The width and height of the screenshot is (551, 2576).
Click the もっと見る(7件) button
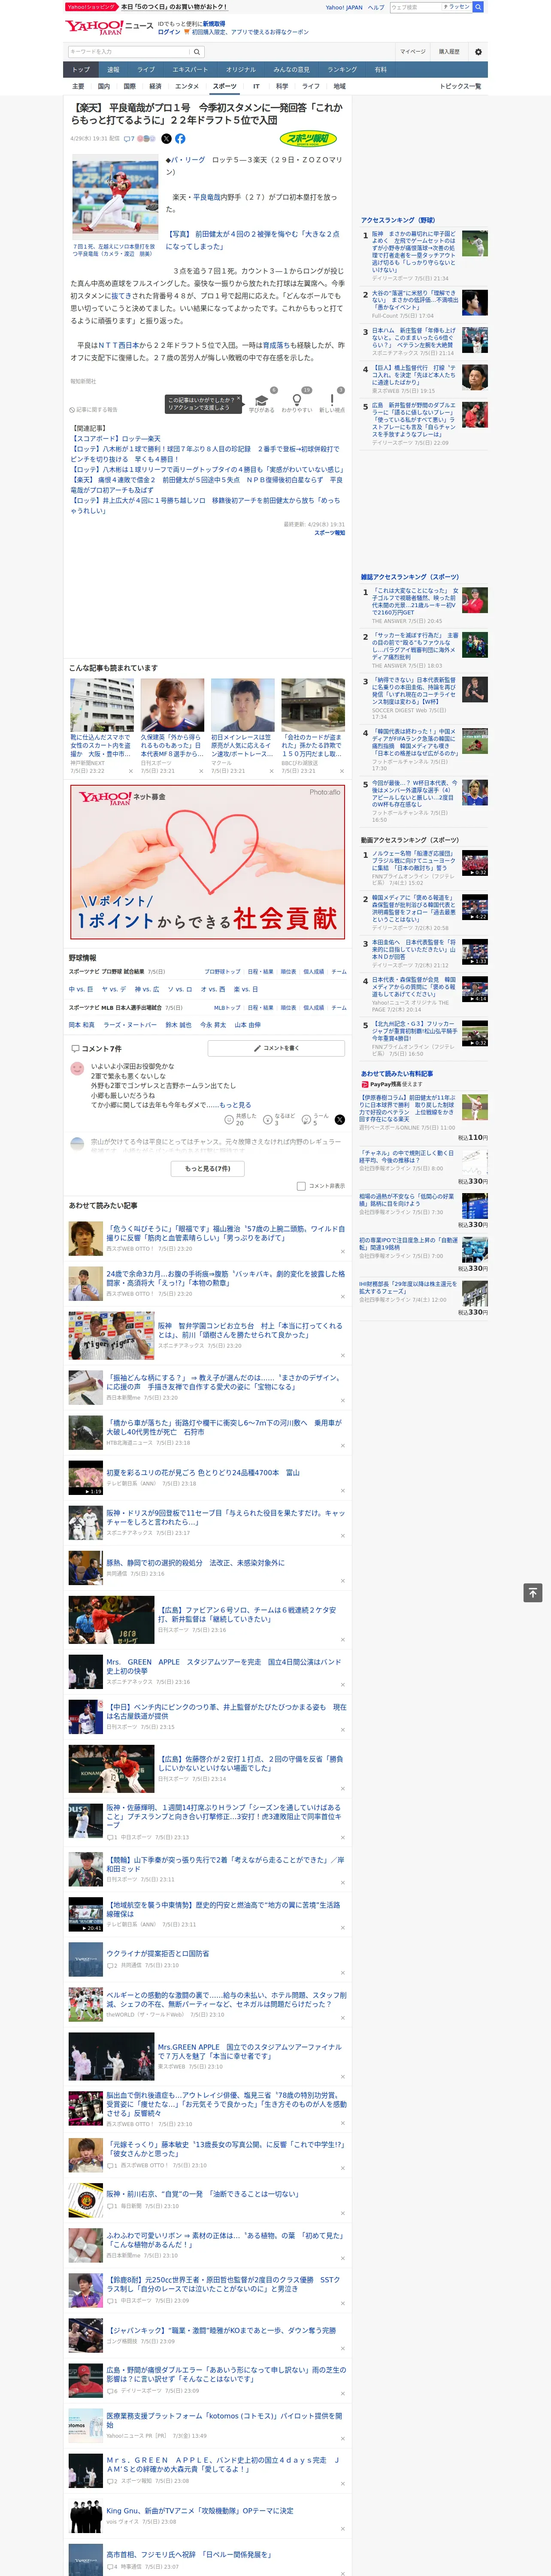[208, 1168]
